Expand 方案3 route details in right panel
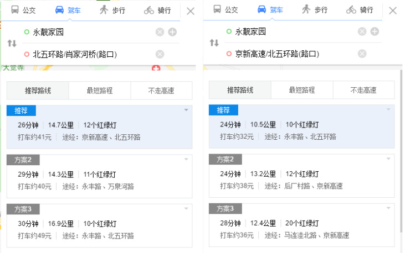Image resolution: width=410 pixels, height=253 pixels. coord(388,208)
